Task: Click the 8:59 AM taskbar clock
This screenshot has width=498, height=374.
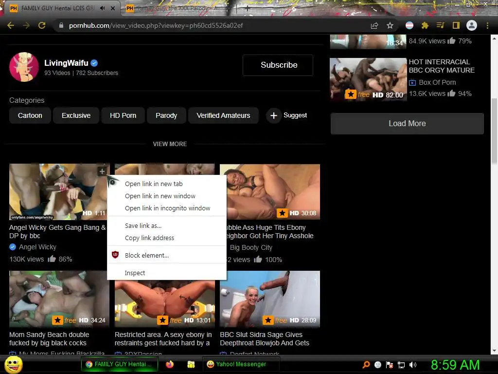Action: click(x=455, y=365)
